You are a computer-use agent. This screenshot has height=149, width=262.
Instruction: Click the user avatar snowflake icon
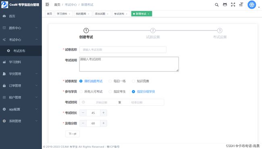(x=252, y=5)
